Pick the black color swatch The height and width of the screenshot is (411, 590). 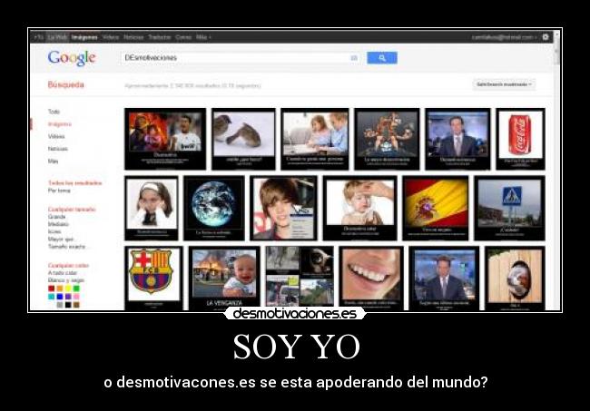68,305
